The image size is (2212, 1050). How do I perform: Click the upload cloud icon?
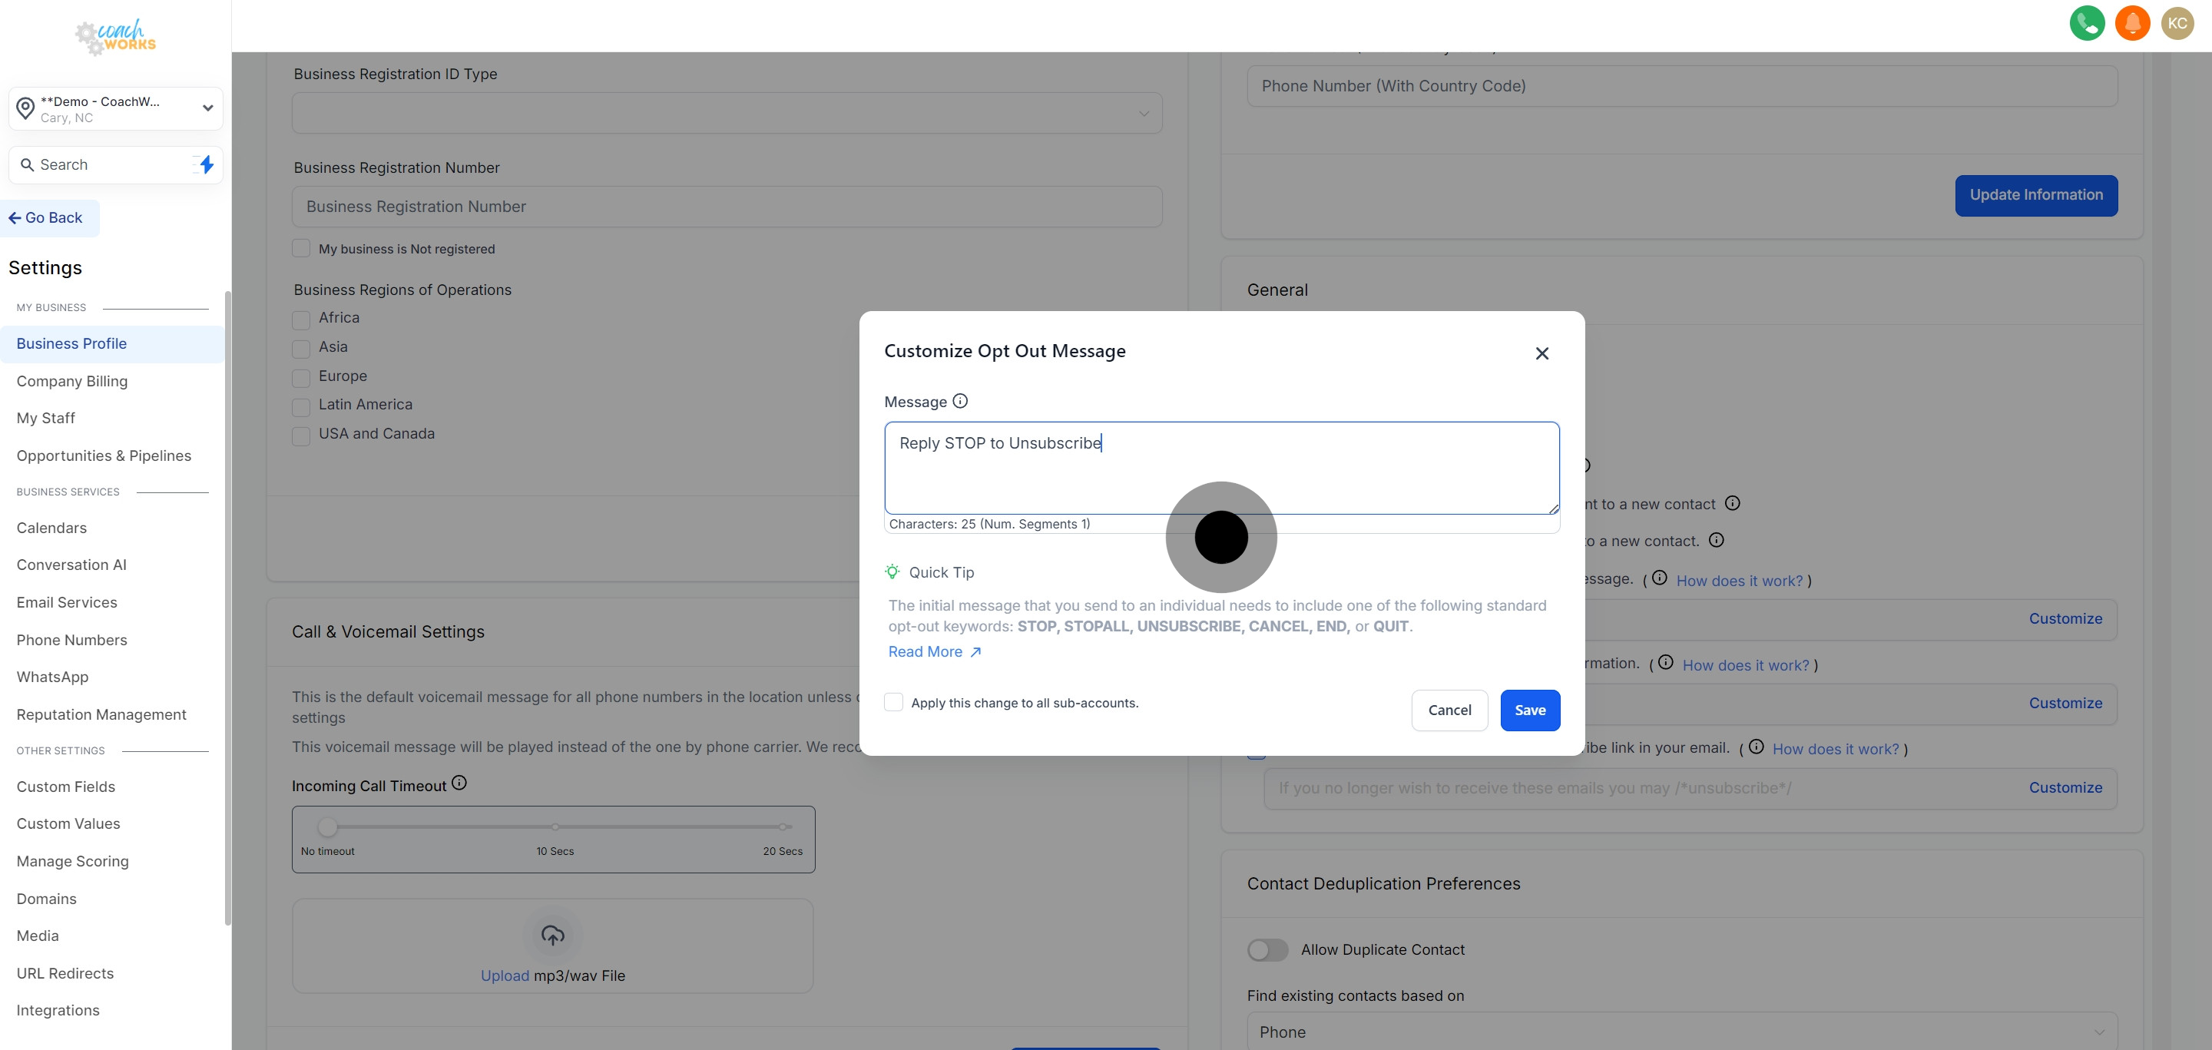(552, 935)
